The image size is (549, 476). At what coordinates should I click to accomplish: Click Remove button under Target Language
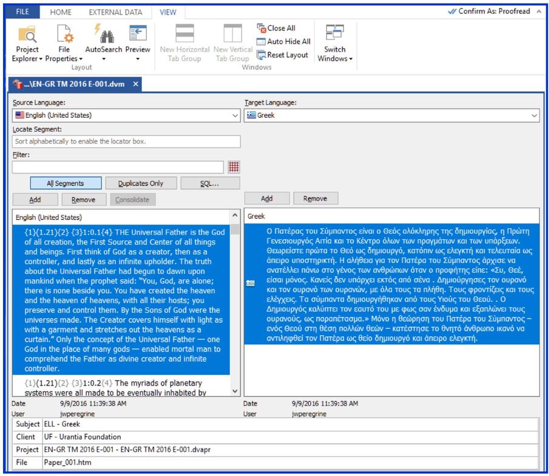[315, 199]
